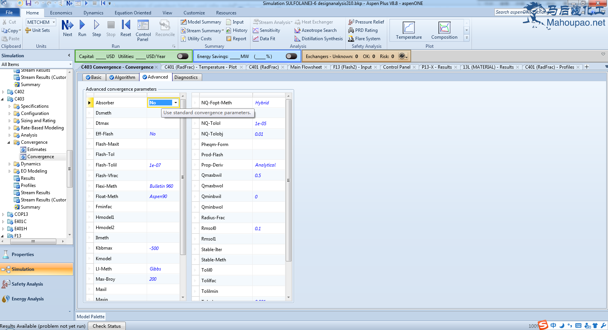The width and height of the screenshot is (608, 330).
Task: Close the C403 Convergence document tab
Action: (156, 67)
